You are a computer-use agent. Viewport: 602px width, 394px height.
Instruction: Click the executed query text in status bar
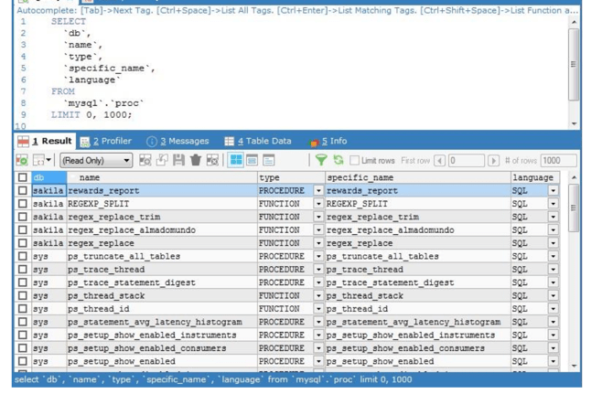point(213,379)
